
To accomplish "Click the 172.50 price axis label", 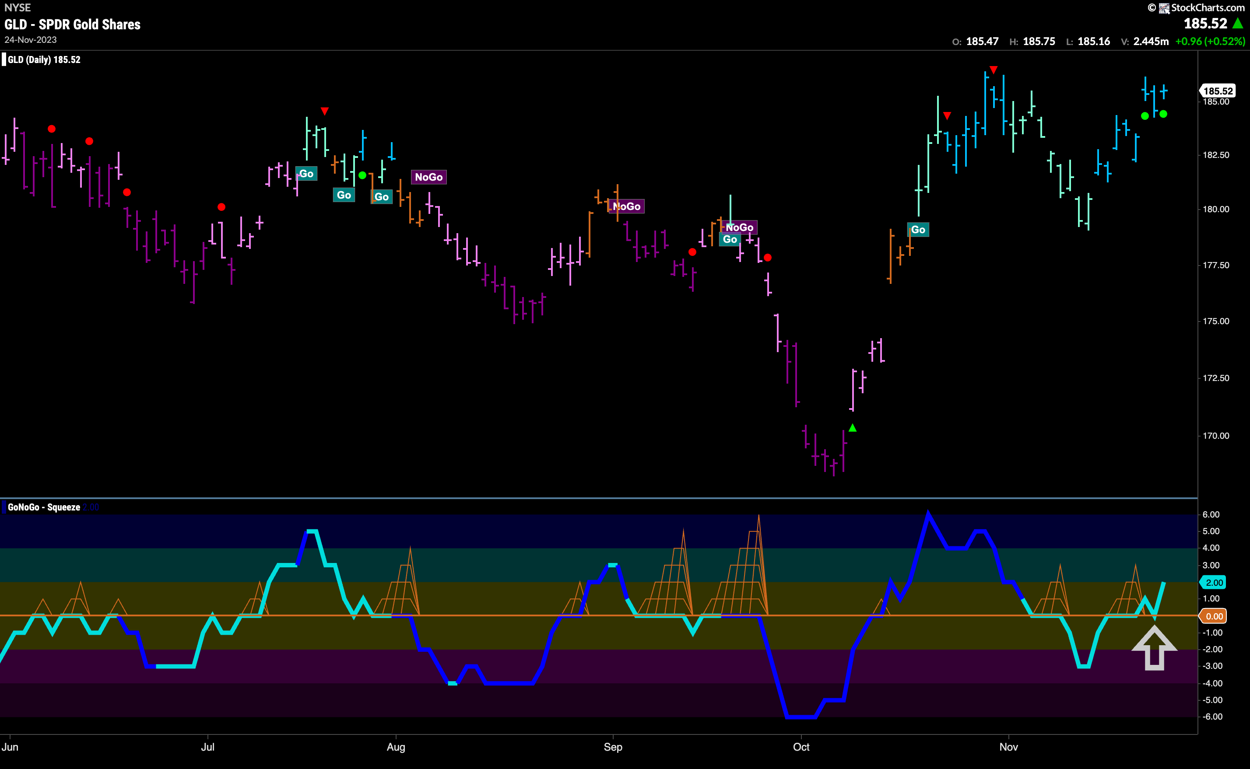I will [1216, 378].
